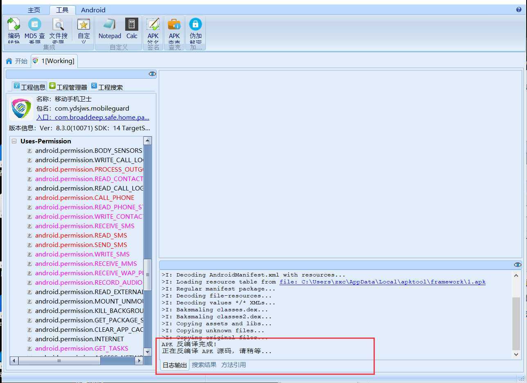Go to the 开始 start tab
The image size is (527, 383).
pyautogui.click(x=17, y=61)
